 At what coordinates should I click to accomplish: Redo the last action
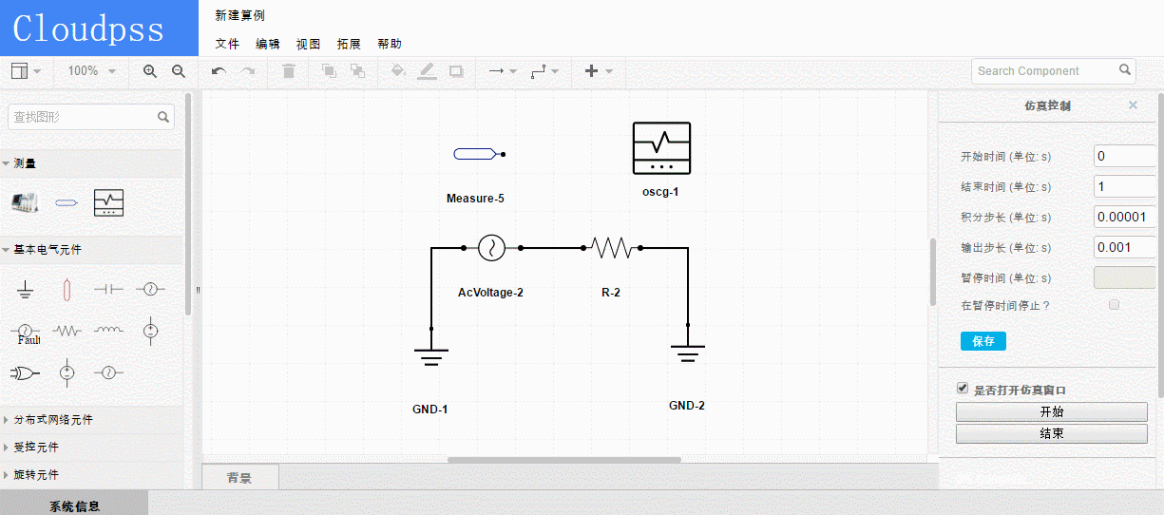point(248,71)
